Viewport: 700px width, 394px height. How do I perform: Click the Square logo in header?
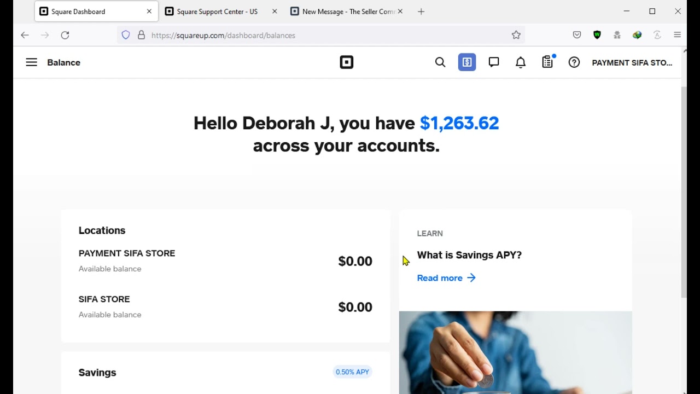point(347,62)
